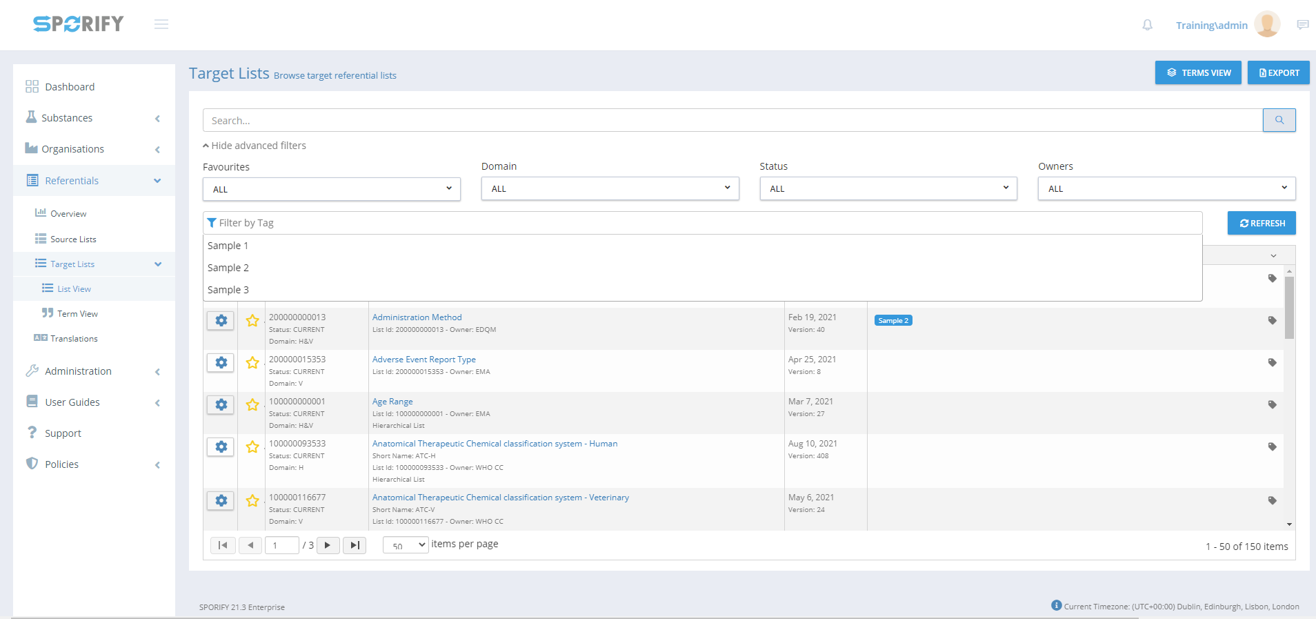Viewport: 1316px width, 619px height.
Task: Open the chat messages icon
Action: point(1302,25)
